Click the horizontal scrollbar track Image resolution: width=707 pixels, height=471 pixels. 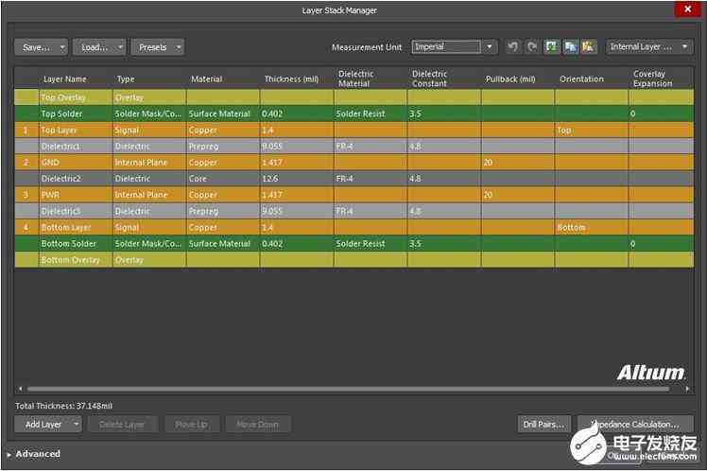(x=348, y=389)
